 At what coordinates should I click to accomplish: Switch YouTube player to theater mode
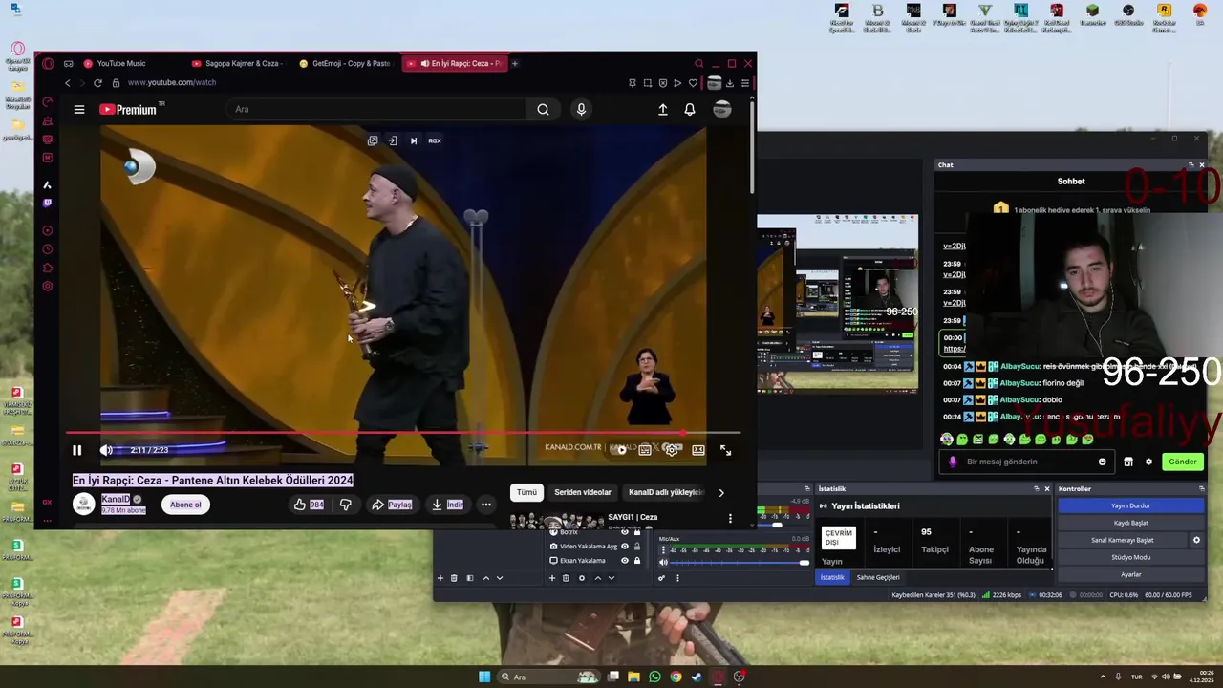(x=698, y=449)
